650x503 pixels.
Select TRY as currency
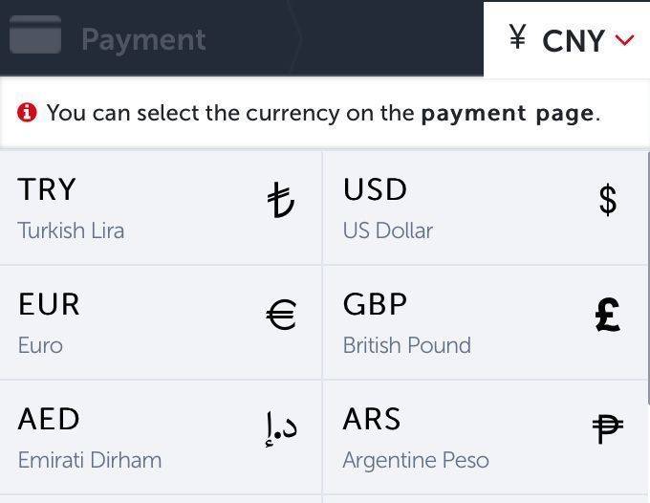161,208
